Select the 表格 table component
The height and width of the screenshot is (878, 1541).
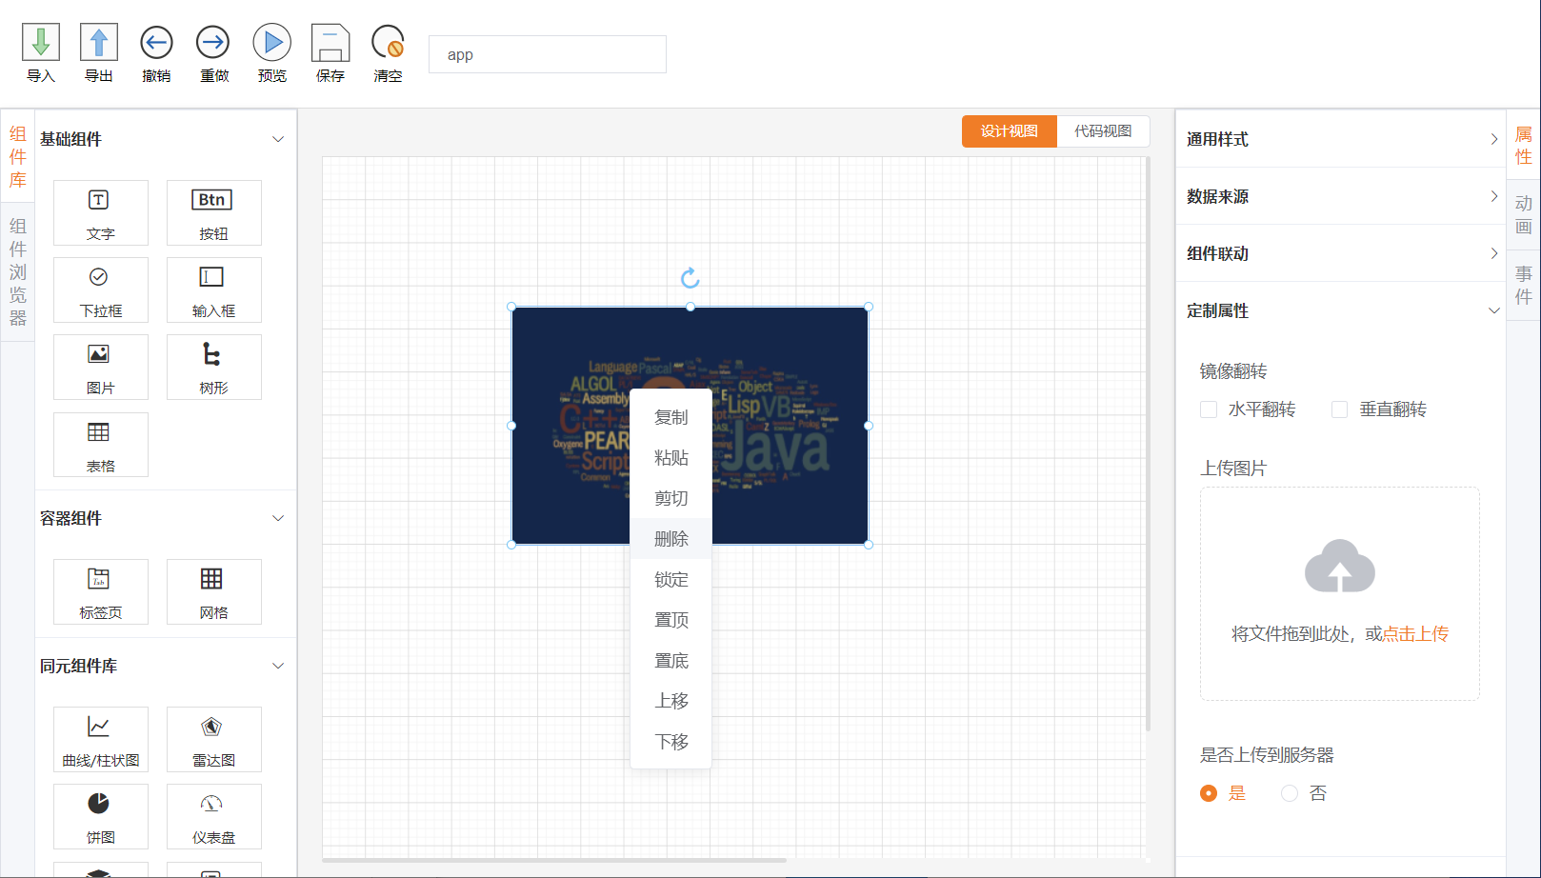click(101, 445)
